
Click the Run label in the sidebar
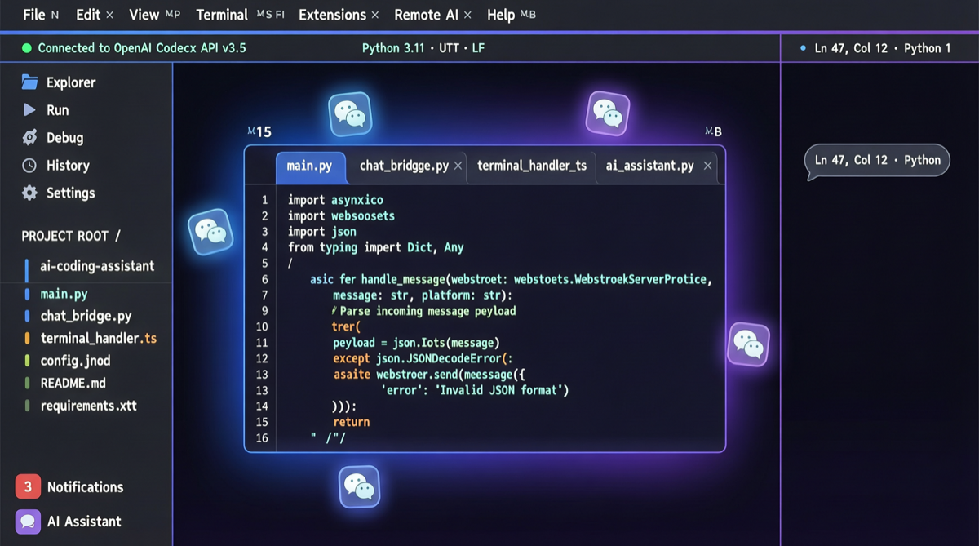tap(58, 110)
